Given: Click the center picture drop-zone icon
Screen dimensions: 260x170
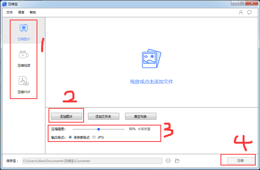Looking at the screenshot, I should pyautogui.click(x=151, y=59).
